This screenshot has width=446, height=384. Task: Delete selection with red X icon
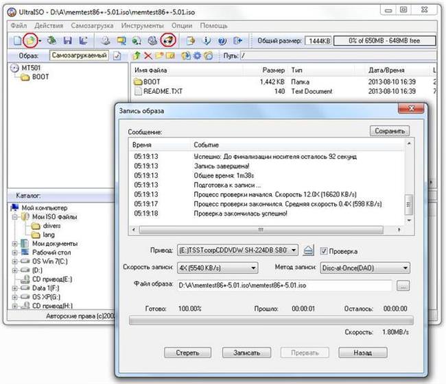[148, 55]
